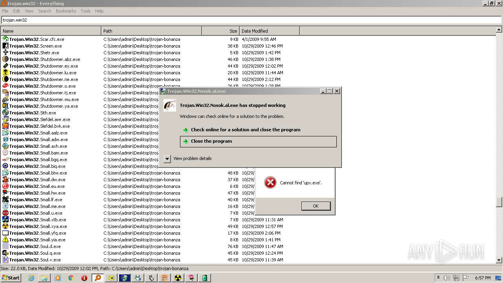This screenshot has width=503, height=283.
Task: Open the Tools menu
Action: [x=86, y=11]
